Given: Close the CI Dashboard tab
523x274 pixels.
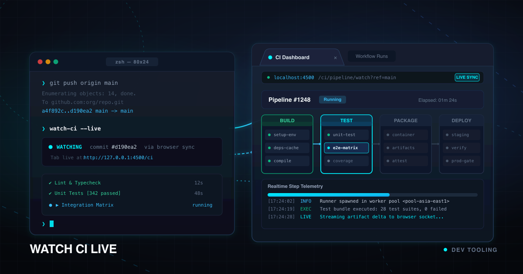Looking at the screenshot, I should tap(335, 57).
